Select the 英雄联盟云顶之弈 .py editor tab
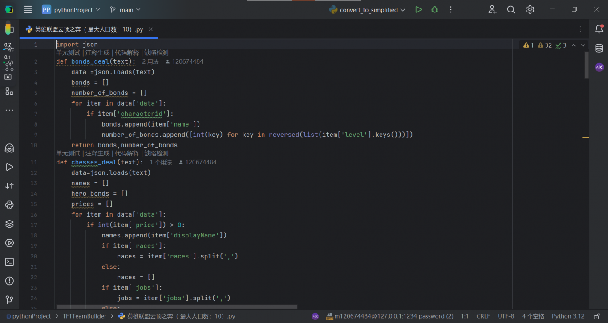 pyautogui.click(x=89, y=29)
